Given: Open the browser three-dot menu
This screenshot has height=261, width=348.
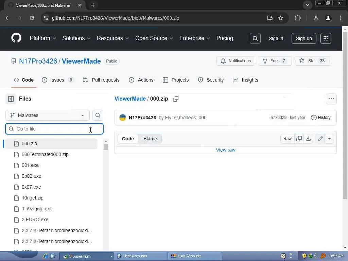Looking at the screenshot, I should 340,18.
